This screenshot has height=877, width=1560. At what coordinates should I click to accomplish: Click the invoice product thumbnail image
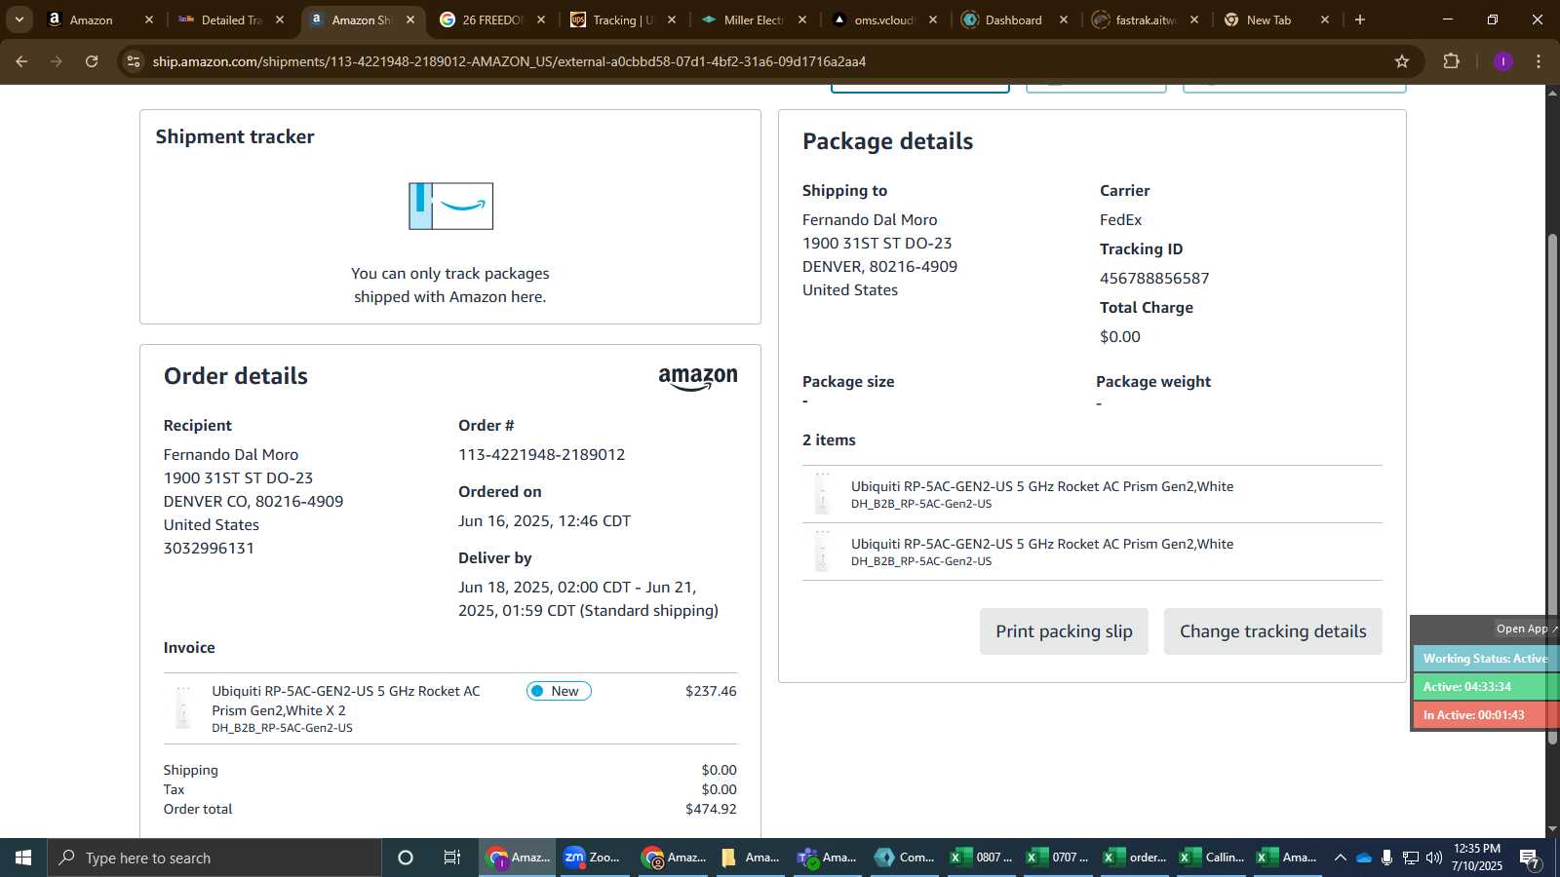[x=183, y=708]
